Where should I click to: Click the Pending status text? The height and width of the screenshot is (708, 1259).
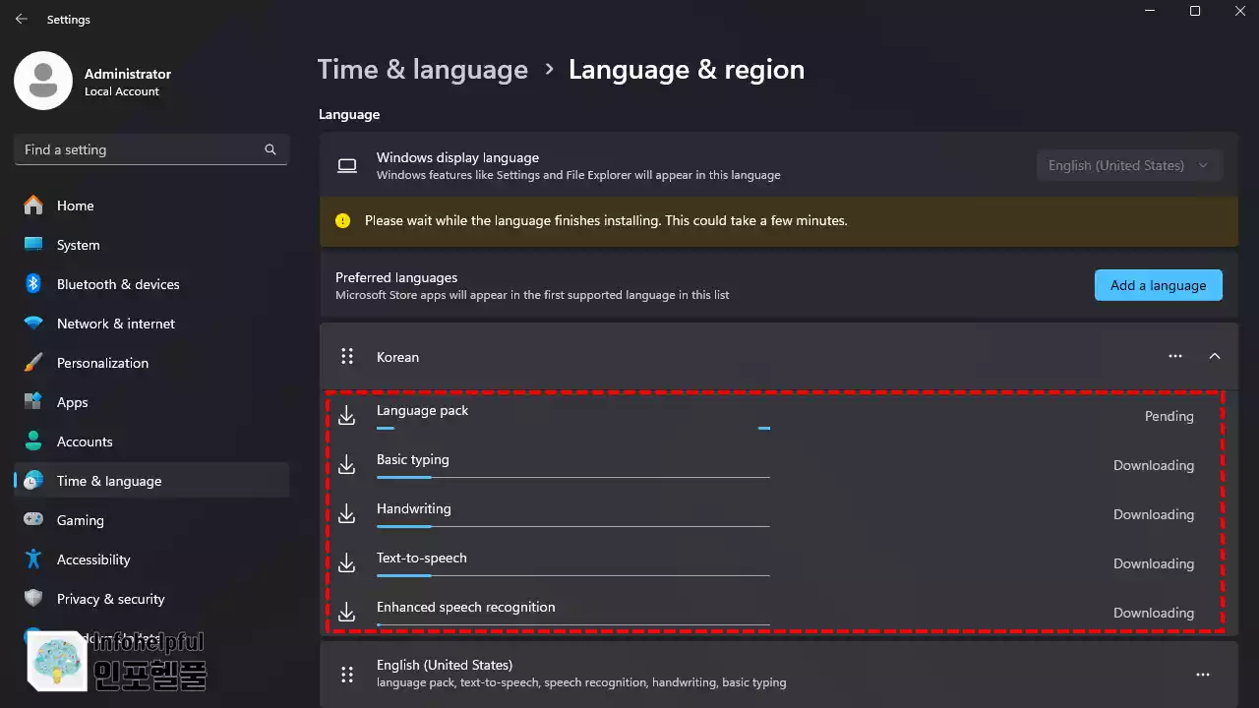tap(1169, 416)
